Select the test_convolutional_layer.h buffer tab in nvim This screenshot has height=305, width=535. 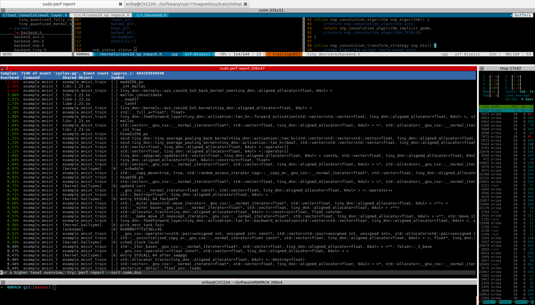coord(35,15)
